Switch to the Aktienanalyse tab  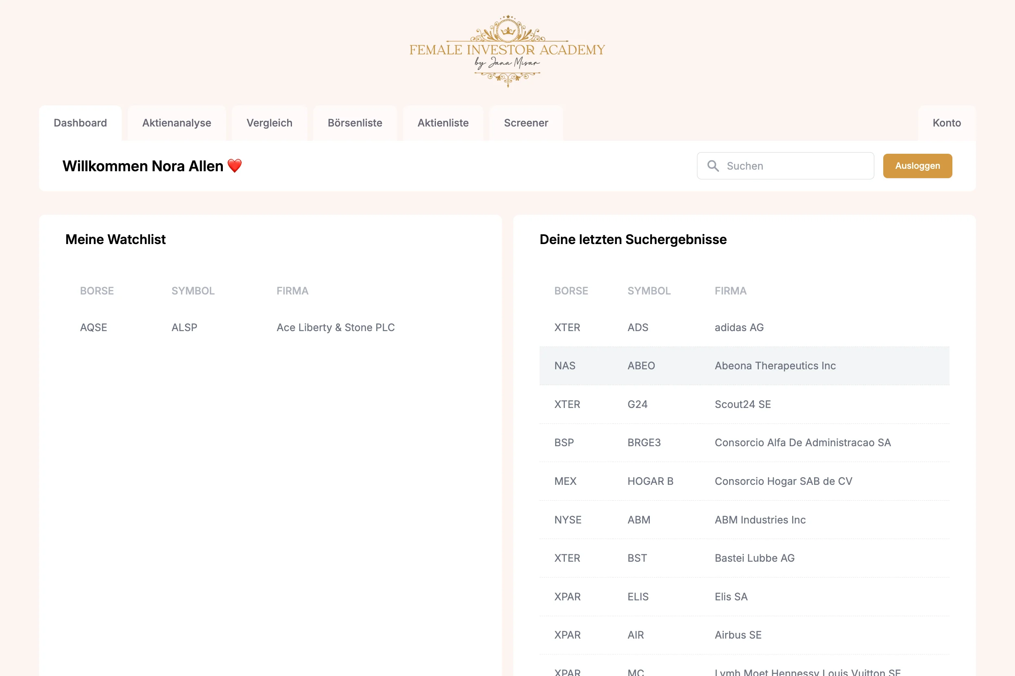(x=177, y=123)
